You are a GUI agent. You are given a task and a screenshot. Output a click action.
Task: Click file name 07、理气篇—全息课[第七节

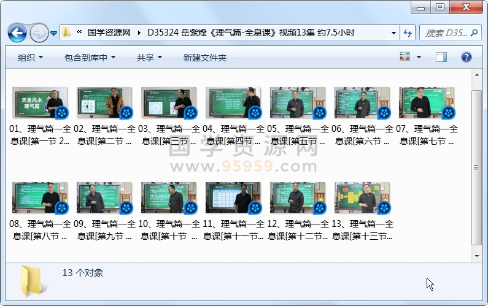click(x=427, y=135)
